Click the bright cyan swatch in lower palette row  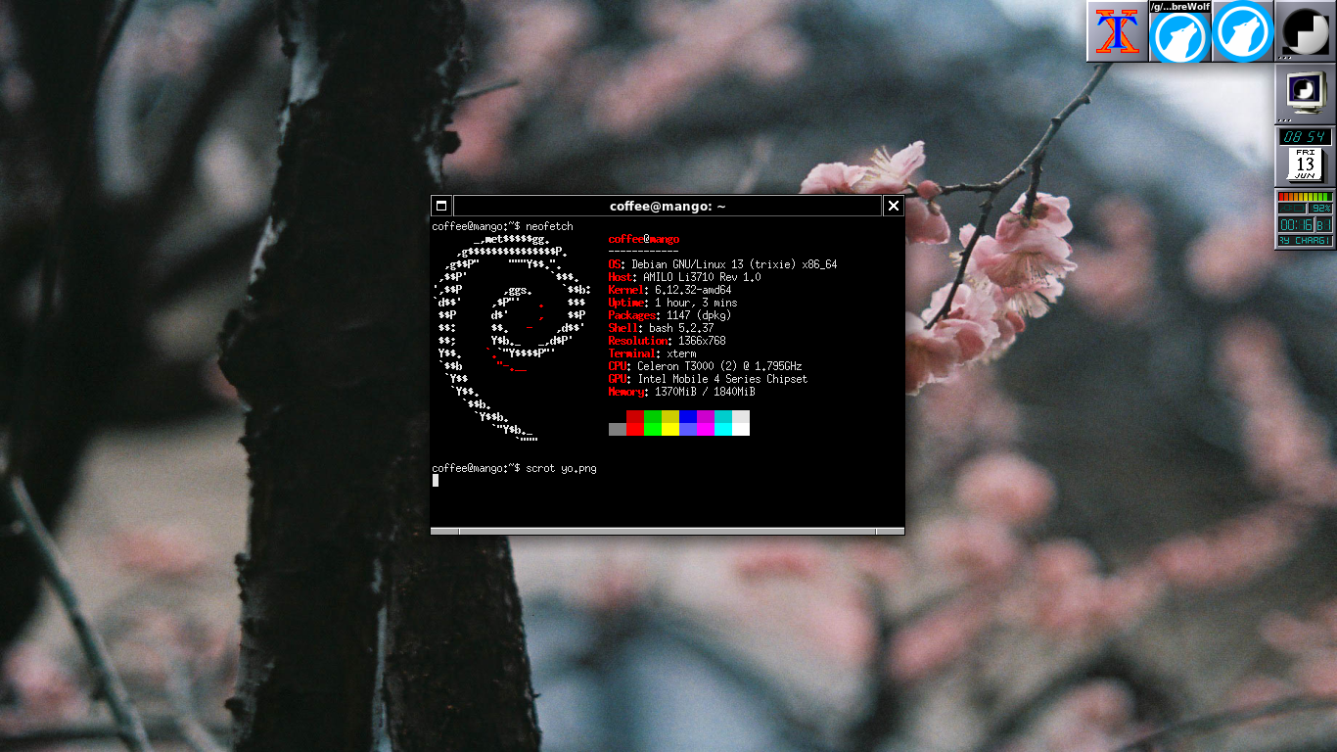point(723,429)
